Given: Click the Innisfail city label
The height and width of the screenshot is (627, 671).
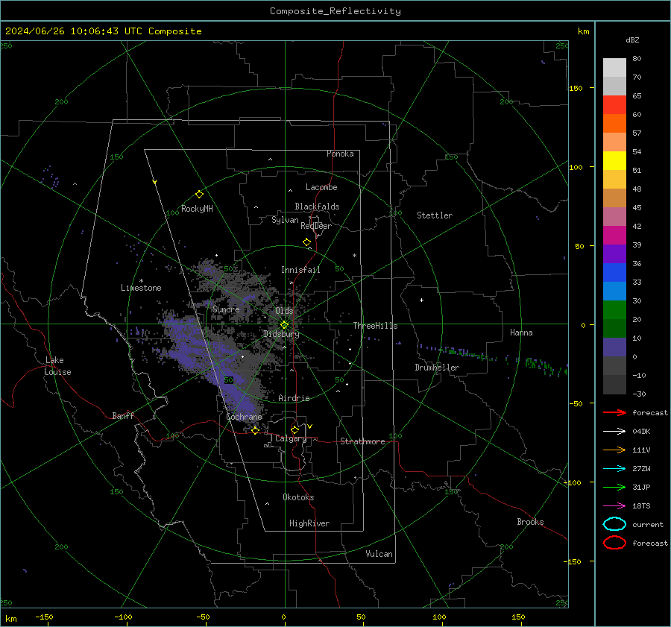Looking at the screenshot, I should click(x=300, y=270).
